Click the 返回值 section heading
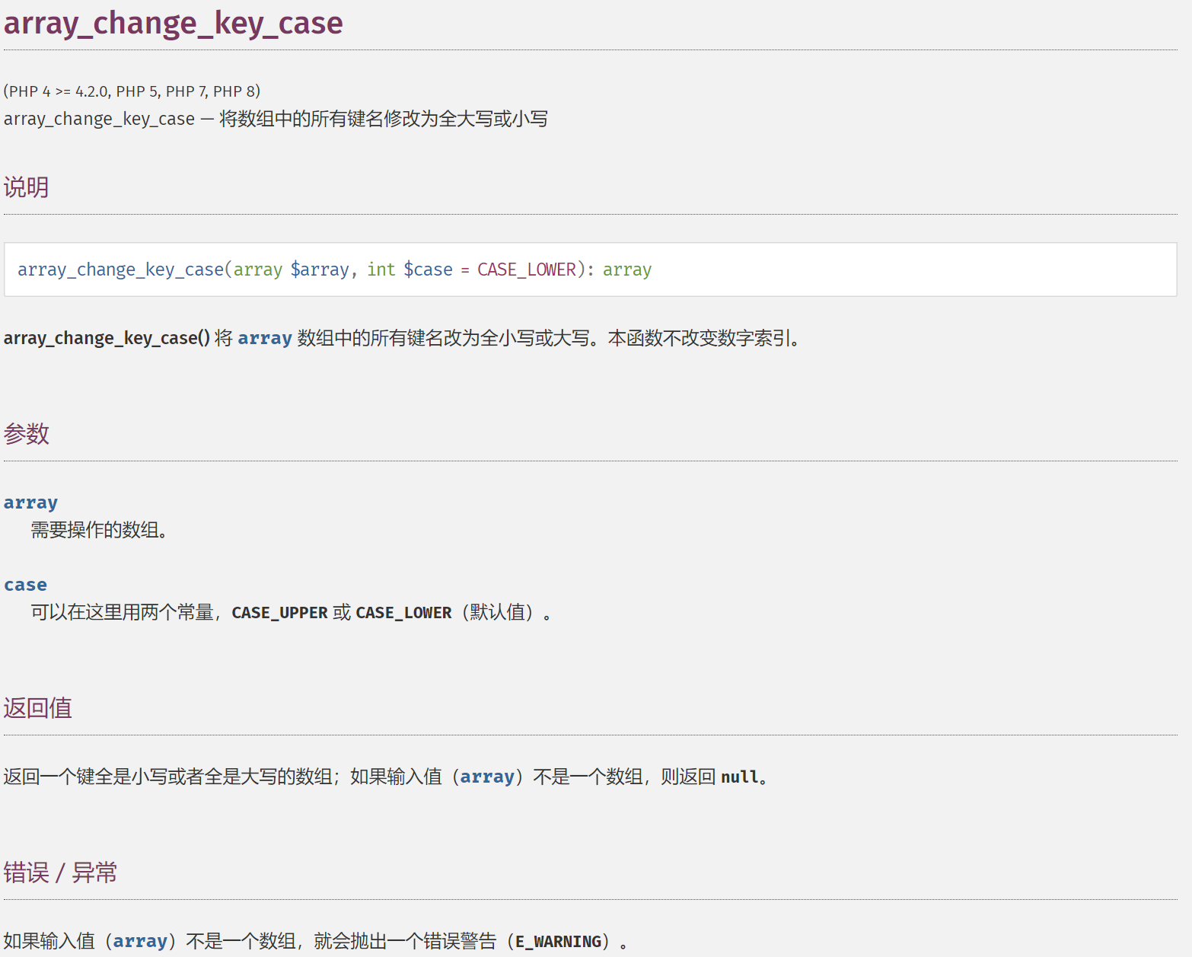The image size is (1192, 957). pyautogui.click(x=38, y=708)
